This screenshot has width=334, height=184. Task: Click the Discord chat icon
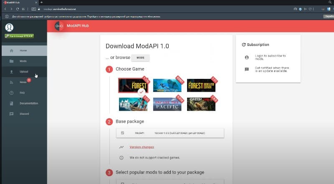(x=12, y=114)
